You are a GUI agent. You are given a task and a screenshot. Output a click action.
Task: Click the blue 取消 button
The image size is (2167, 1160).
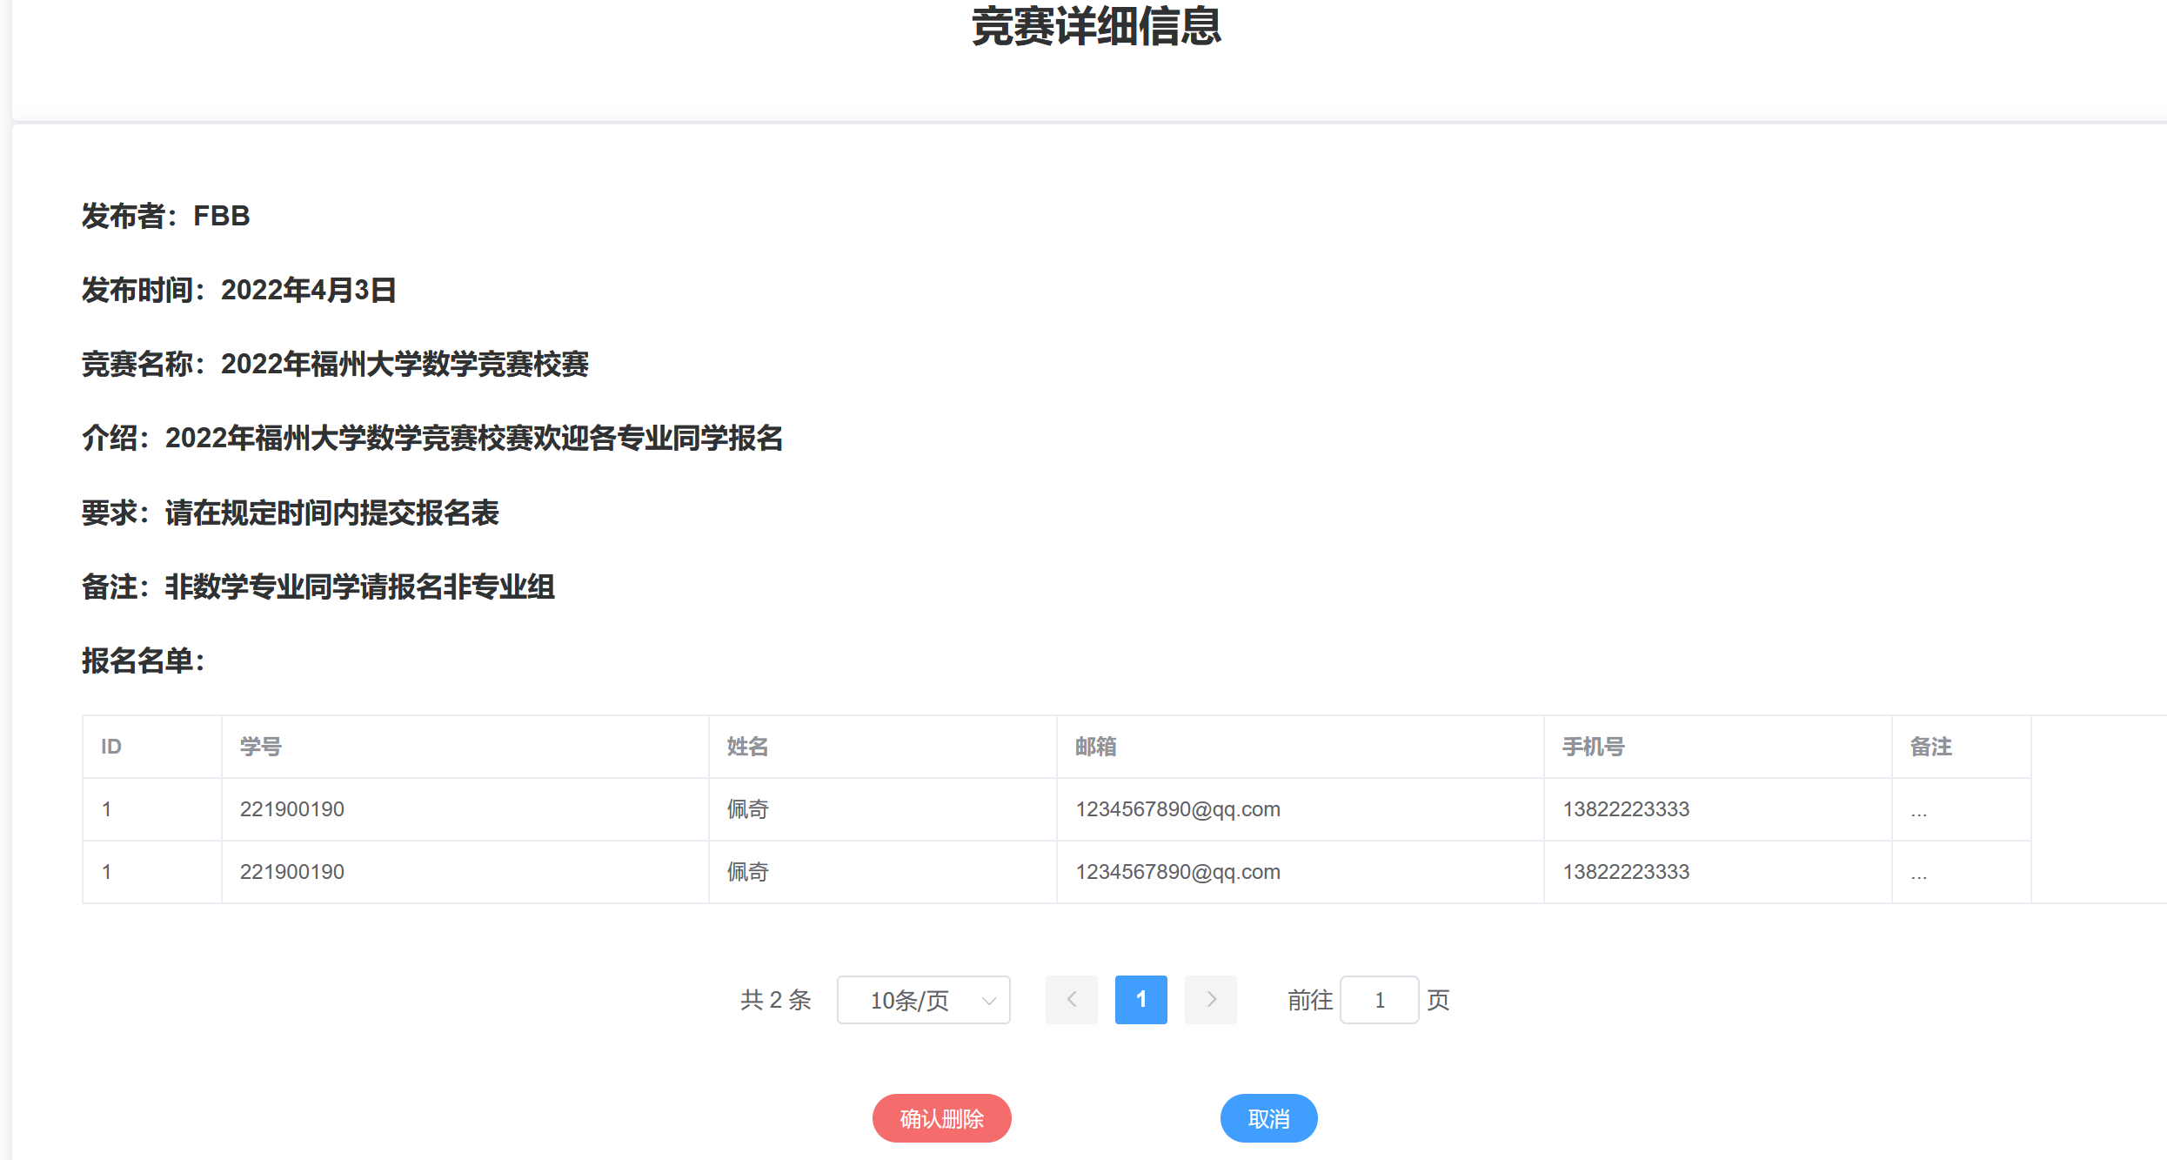pyautogui.click(x=1267, y=1118)
